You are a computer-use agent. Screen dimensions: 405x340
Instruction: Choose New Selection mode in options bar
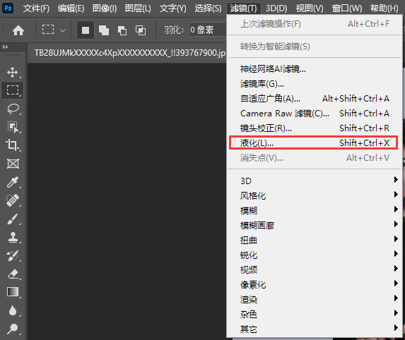(86, 30)
